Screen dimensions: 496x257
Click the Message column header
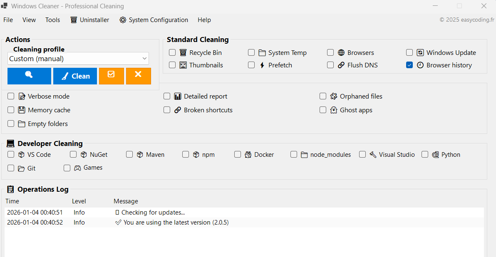coord(126,201)
